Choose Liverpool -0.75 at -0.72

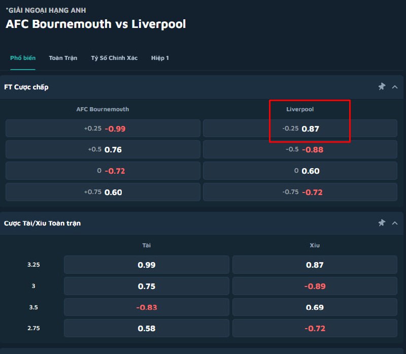300,192
